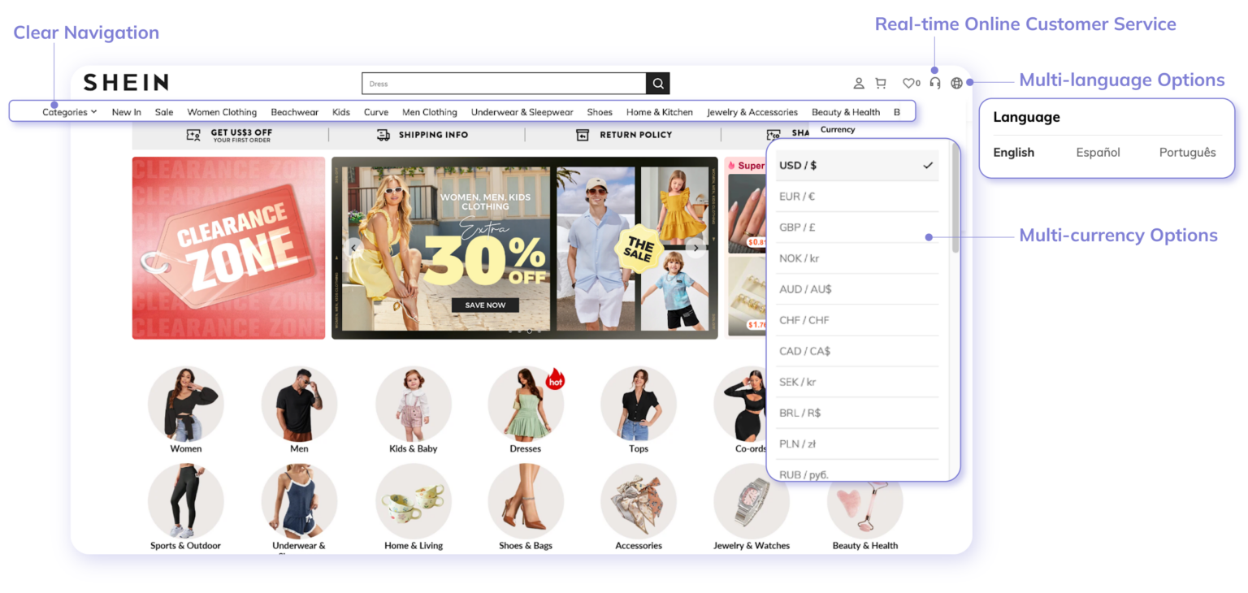Open the Women Clothing menu item

click(x=222, y=112)
